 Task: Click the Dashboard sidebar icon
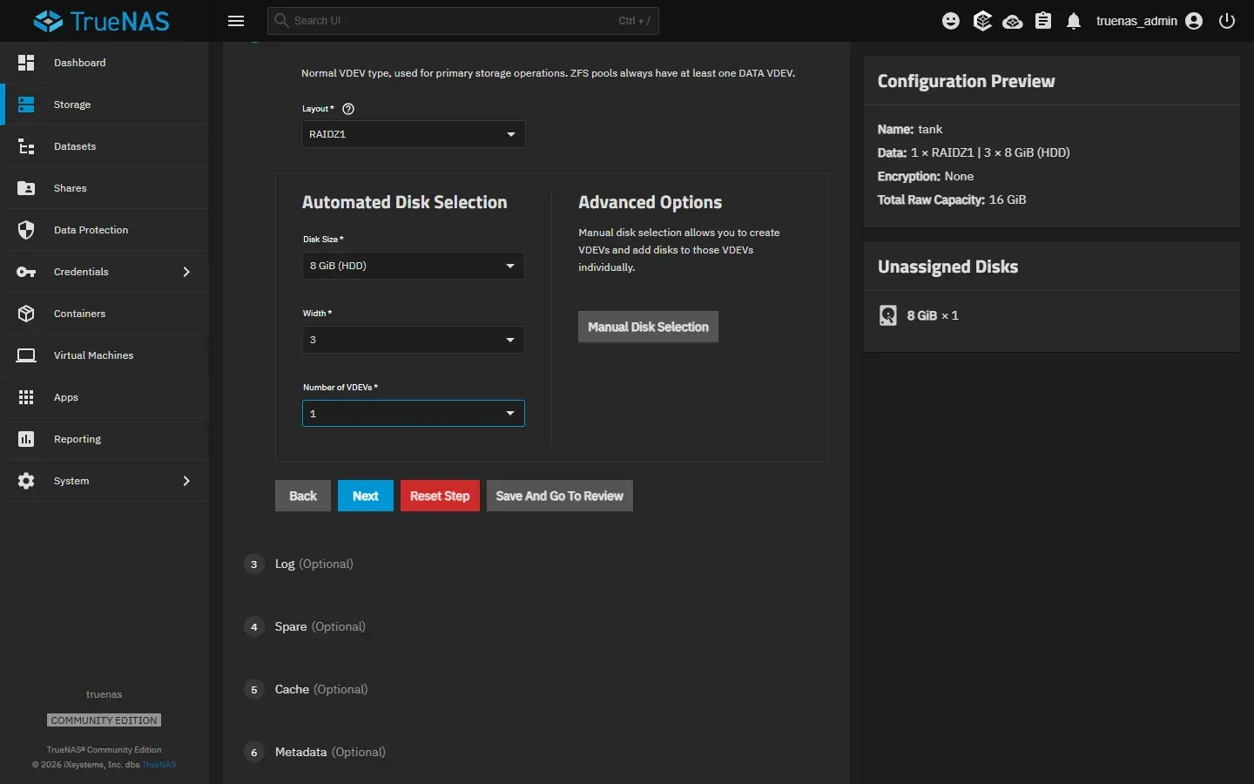click(26, 63)
